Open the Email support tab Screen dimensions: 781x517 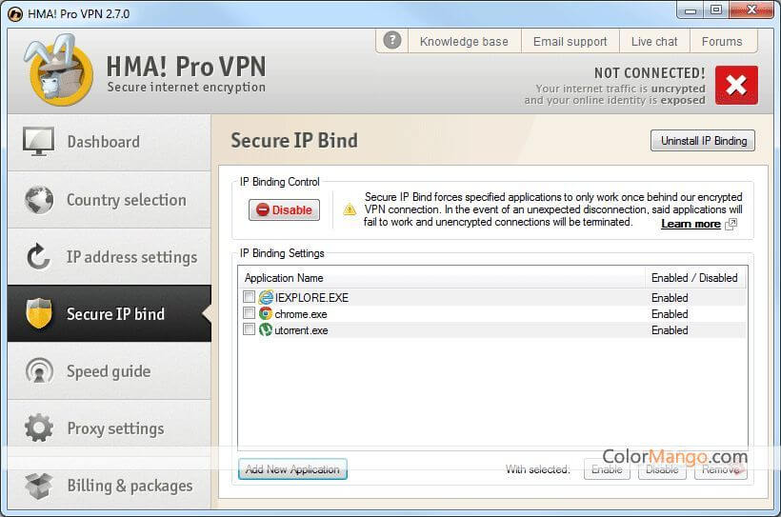570,42
